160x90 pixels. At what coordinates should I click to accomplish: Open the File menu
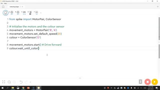(x=2, y=3)
